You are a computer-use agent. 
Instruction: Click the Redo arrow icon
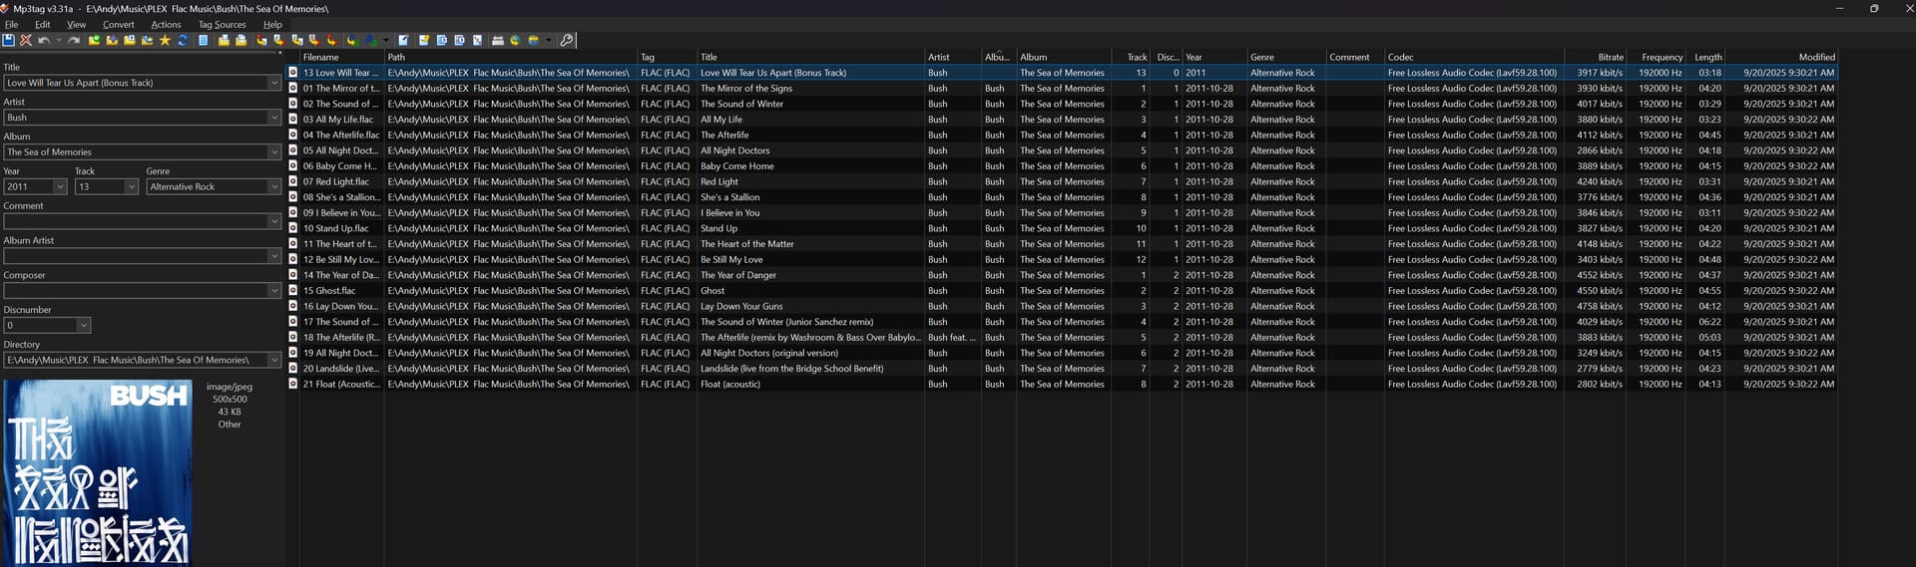pos(74,41)
